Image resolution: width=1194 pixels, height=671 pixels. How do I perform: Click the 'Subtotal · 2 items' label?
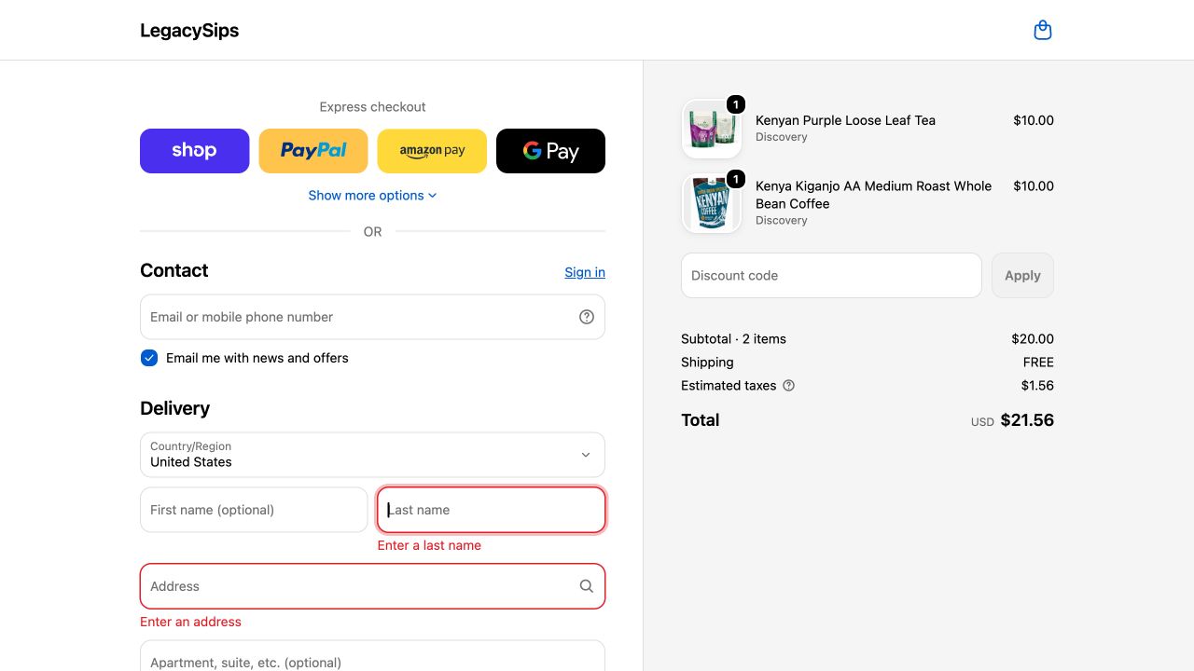coord(733,339)
